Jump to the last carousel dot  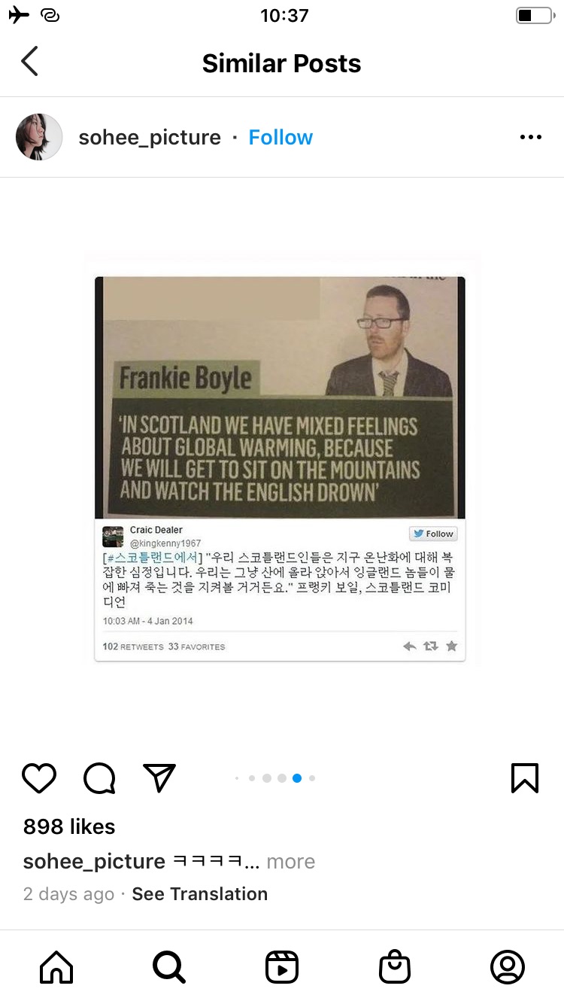click(312, 778)
